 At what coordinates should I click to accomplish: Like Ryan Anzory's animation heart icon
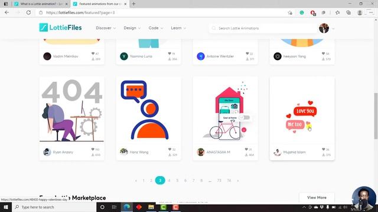(x=93, y=149)
